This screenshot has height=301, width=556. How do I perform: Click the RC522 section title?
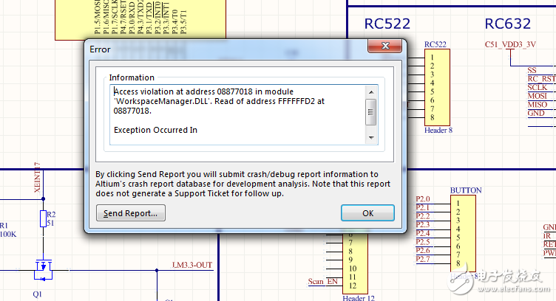click(387, 24)
